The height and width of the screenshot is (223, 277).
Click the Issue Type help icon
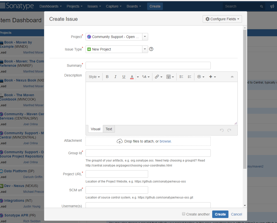(x=151, y=49)
